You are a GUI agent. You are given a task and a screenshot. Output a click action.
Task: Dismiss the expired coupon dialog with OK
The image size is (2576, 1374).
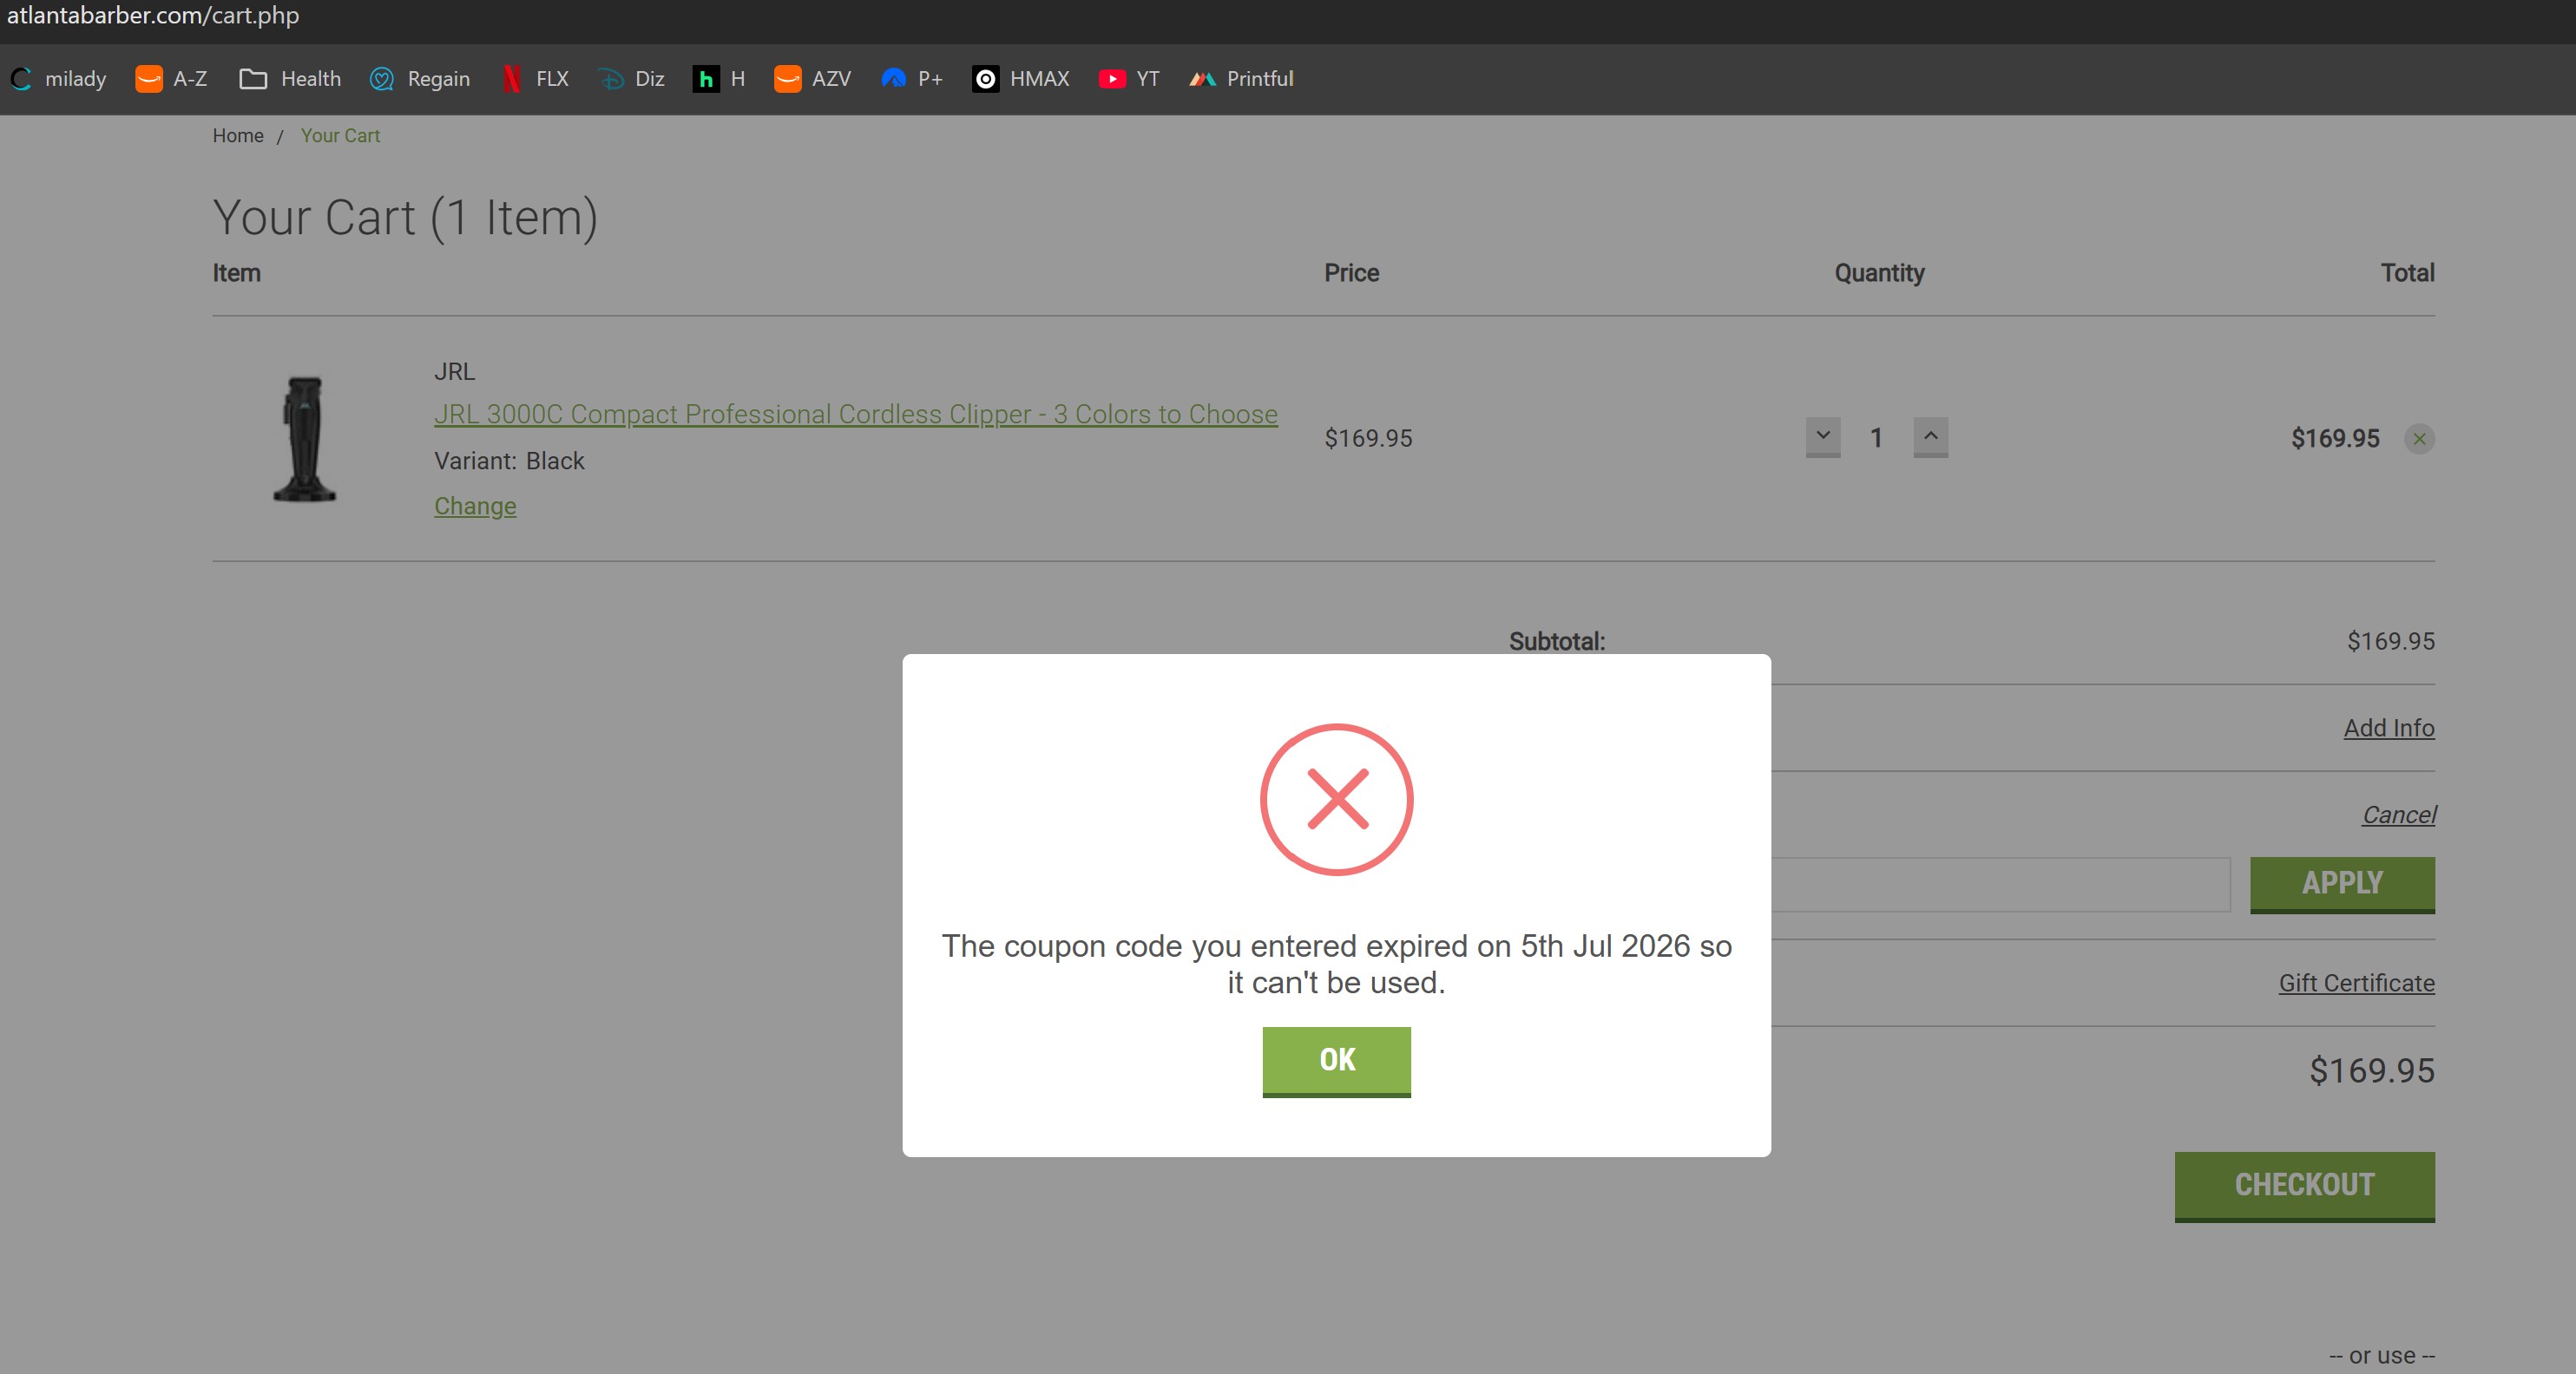(1336, 1061)
